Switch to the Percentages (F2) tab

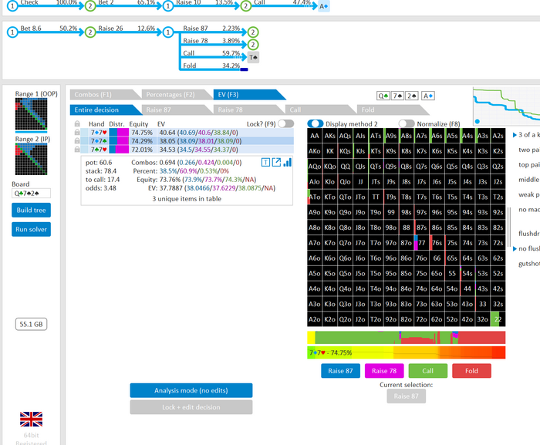(174, 94)
